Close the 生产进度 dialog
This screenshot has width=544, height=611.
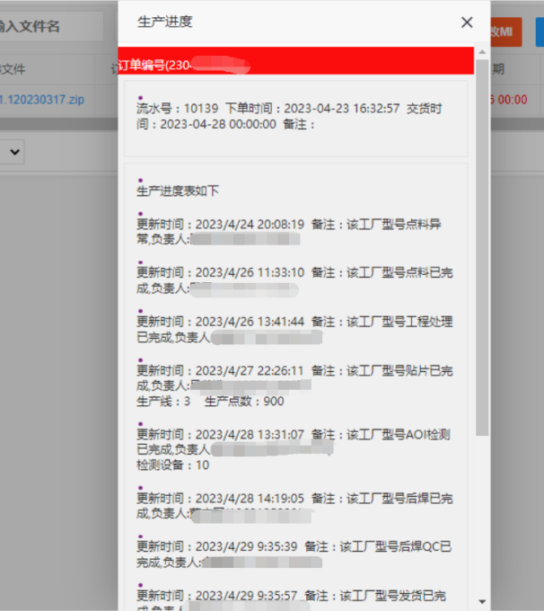[x=467, y=22]
